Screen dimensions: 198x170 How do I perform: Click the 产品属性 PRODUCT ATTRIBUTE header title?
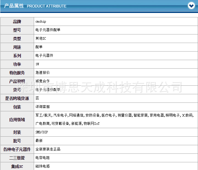coord(35,6)
